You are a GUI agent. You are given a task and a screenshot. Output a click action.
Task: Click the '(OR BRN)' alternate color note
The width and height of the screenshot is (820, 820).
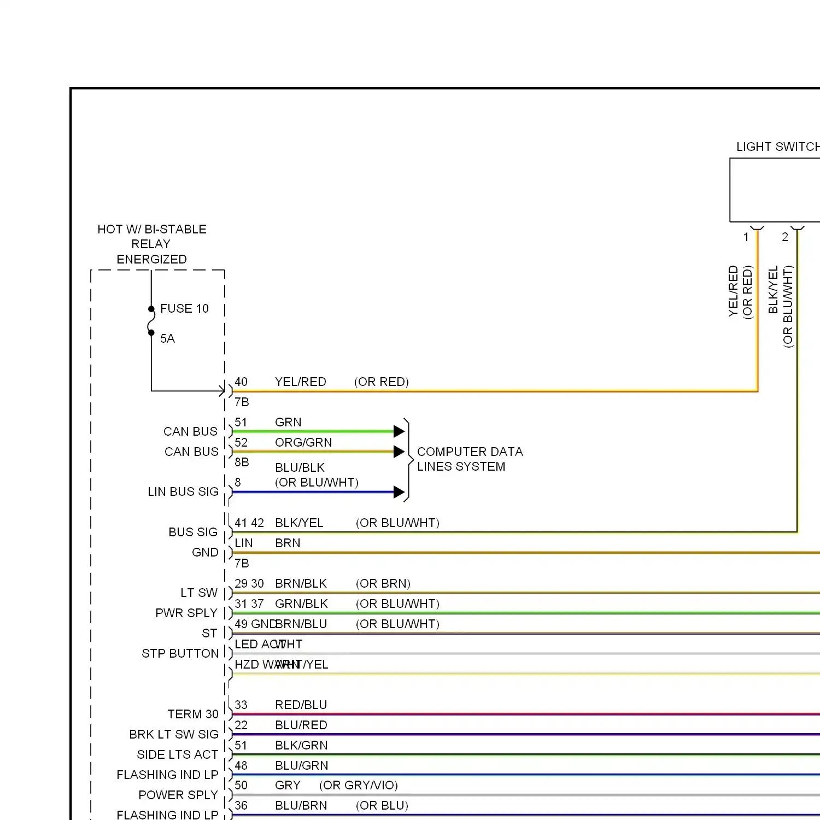coord(383,583)
